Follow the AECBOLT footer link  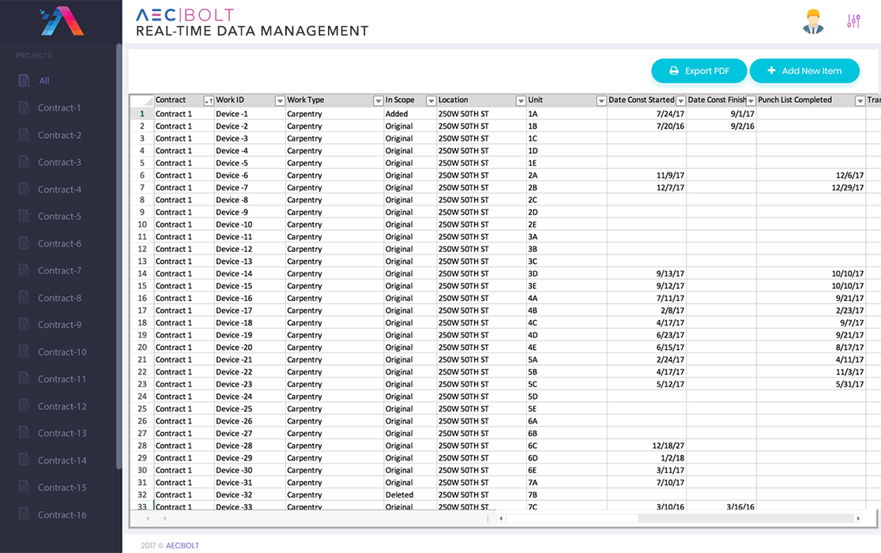pyautogui.click(x=182, y=545)
